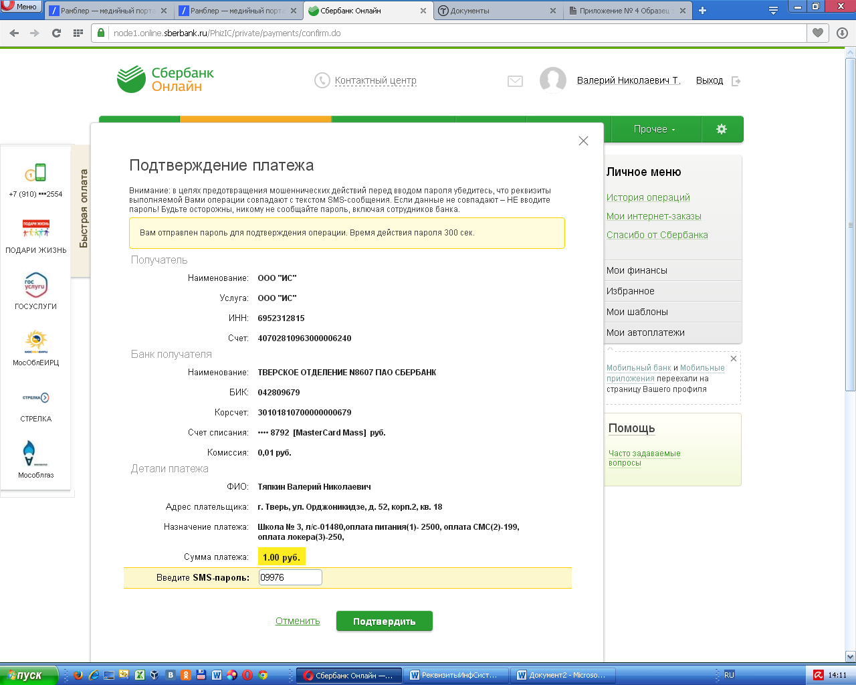Expand Мои шаблоны section
Screen dimensions: 856x685
click(x=673, y=312)
